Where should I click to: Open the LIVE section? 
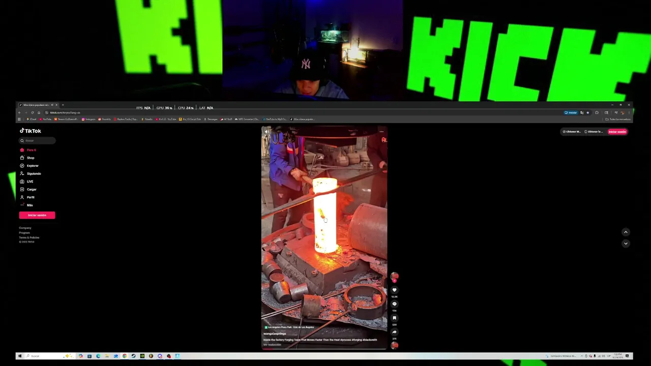pos(26,181)
